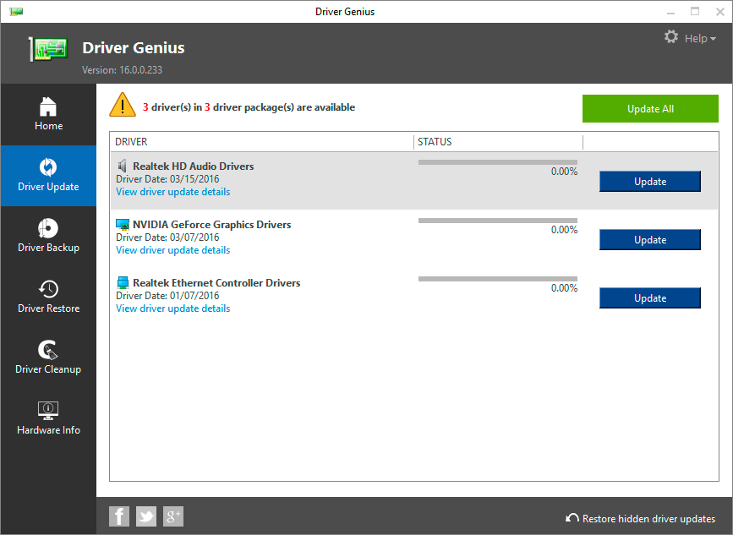
Task: Go to the Driver Cleanup label
Action: (48, 368)
